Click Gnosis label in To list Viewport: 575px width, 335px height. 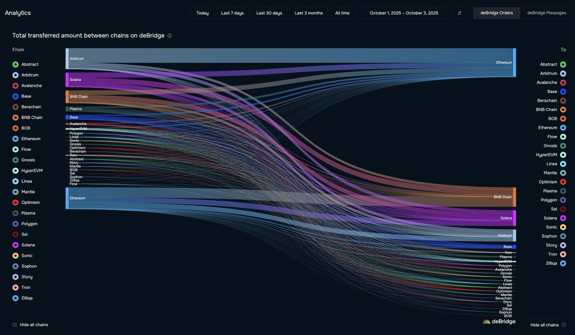[x=551, y=145]
